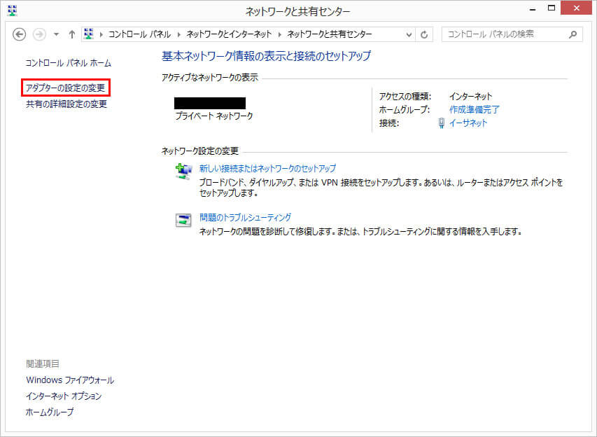Screen dimensions: 597x437
Task: Select ネットワークと共有センター breadcrumb
Action: pos(330,34)
